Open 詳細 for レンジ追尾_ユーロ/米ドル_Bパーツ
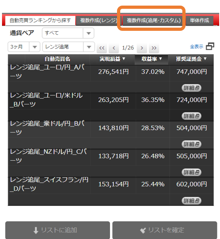This screenshot has height=239, width=220. click(x=191, y=116)
